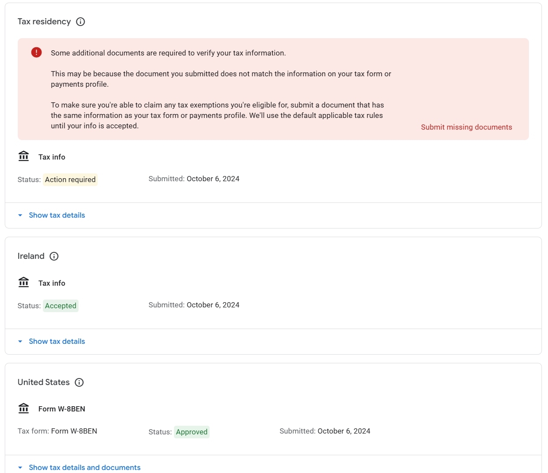Click the red error alert icon
Screen dimensions: 548x473
[x=36, y=52]
